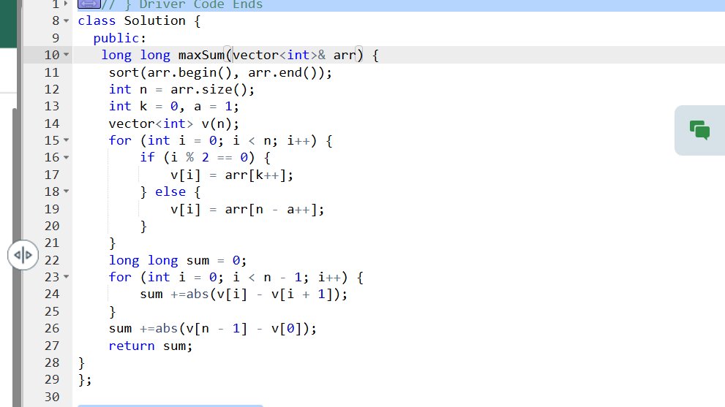The width and height of the screenshot is (725, 407).
Task: Click 'abs(v[n - 1] - v[0]);' expression
Action: coord(236,329)
